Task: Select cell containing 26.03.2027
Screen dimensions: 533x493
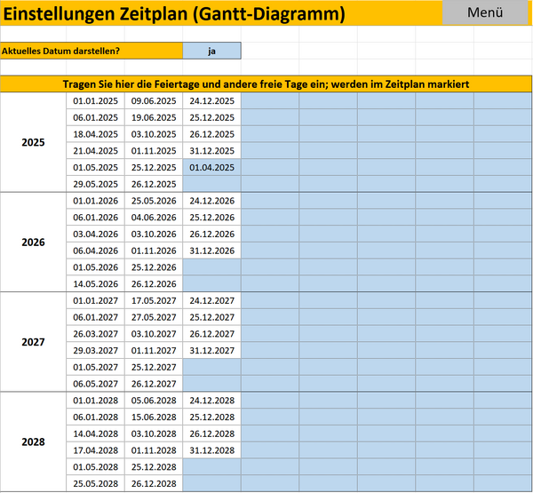Action: click(x=96, y=334)
